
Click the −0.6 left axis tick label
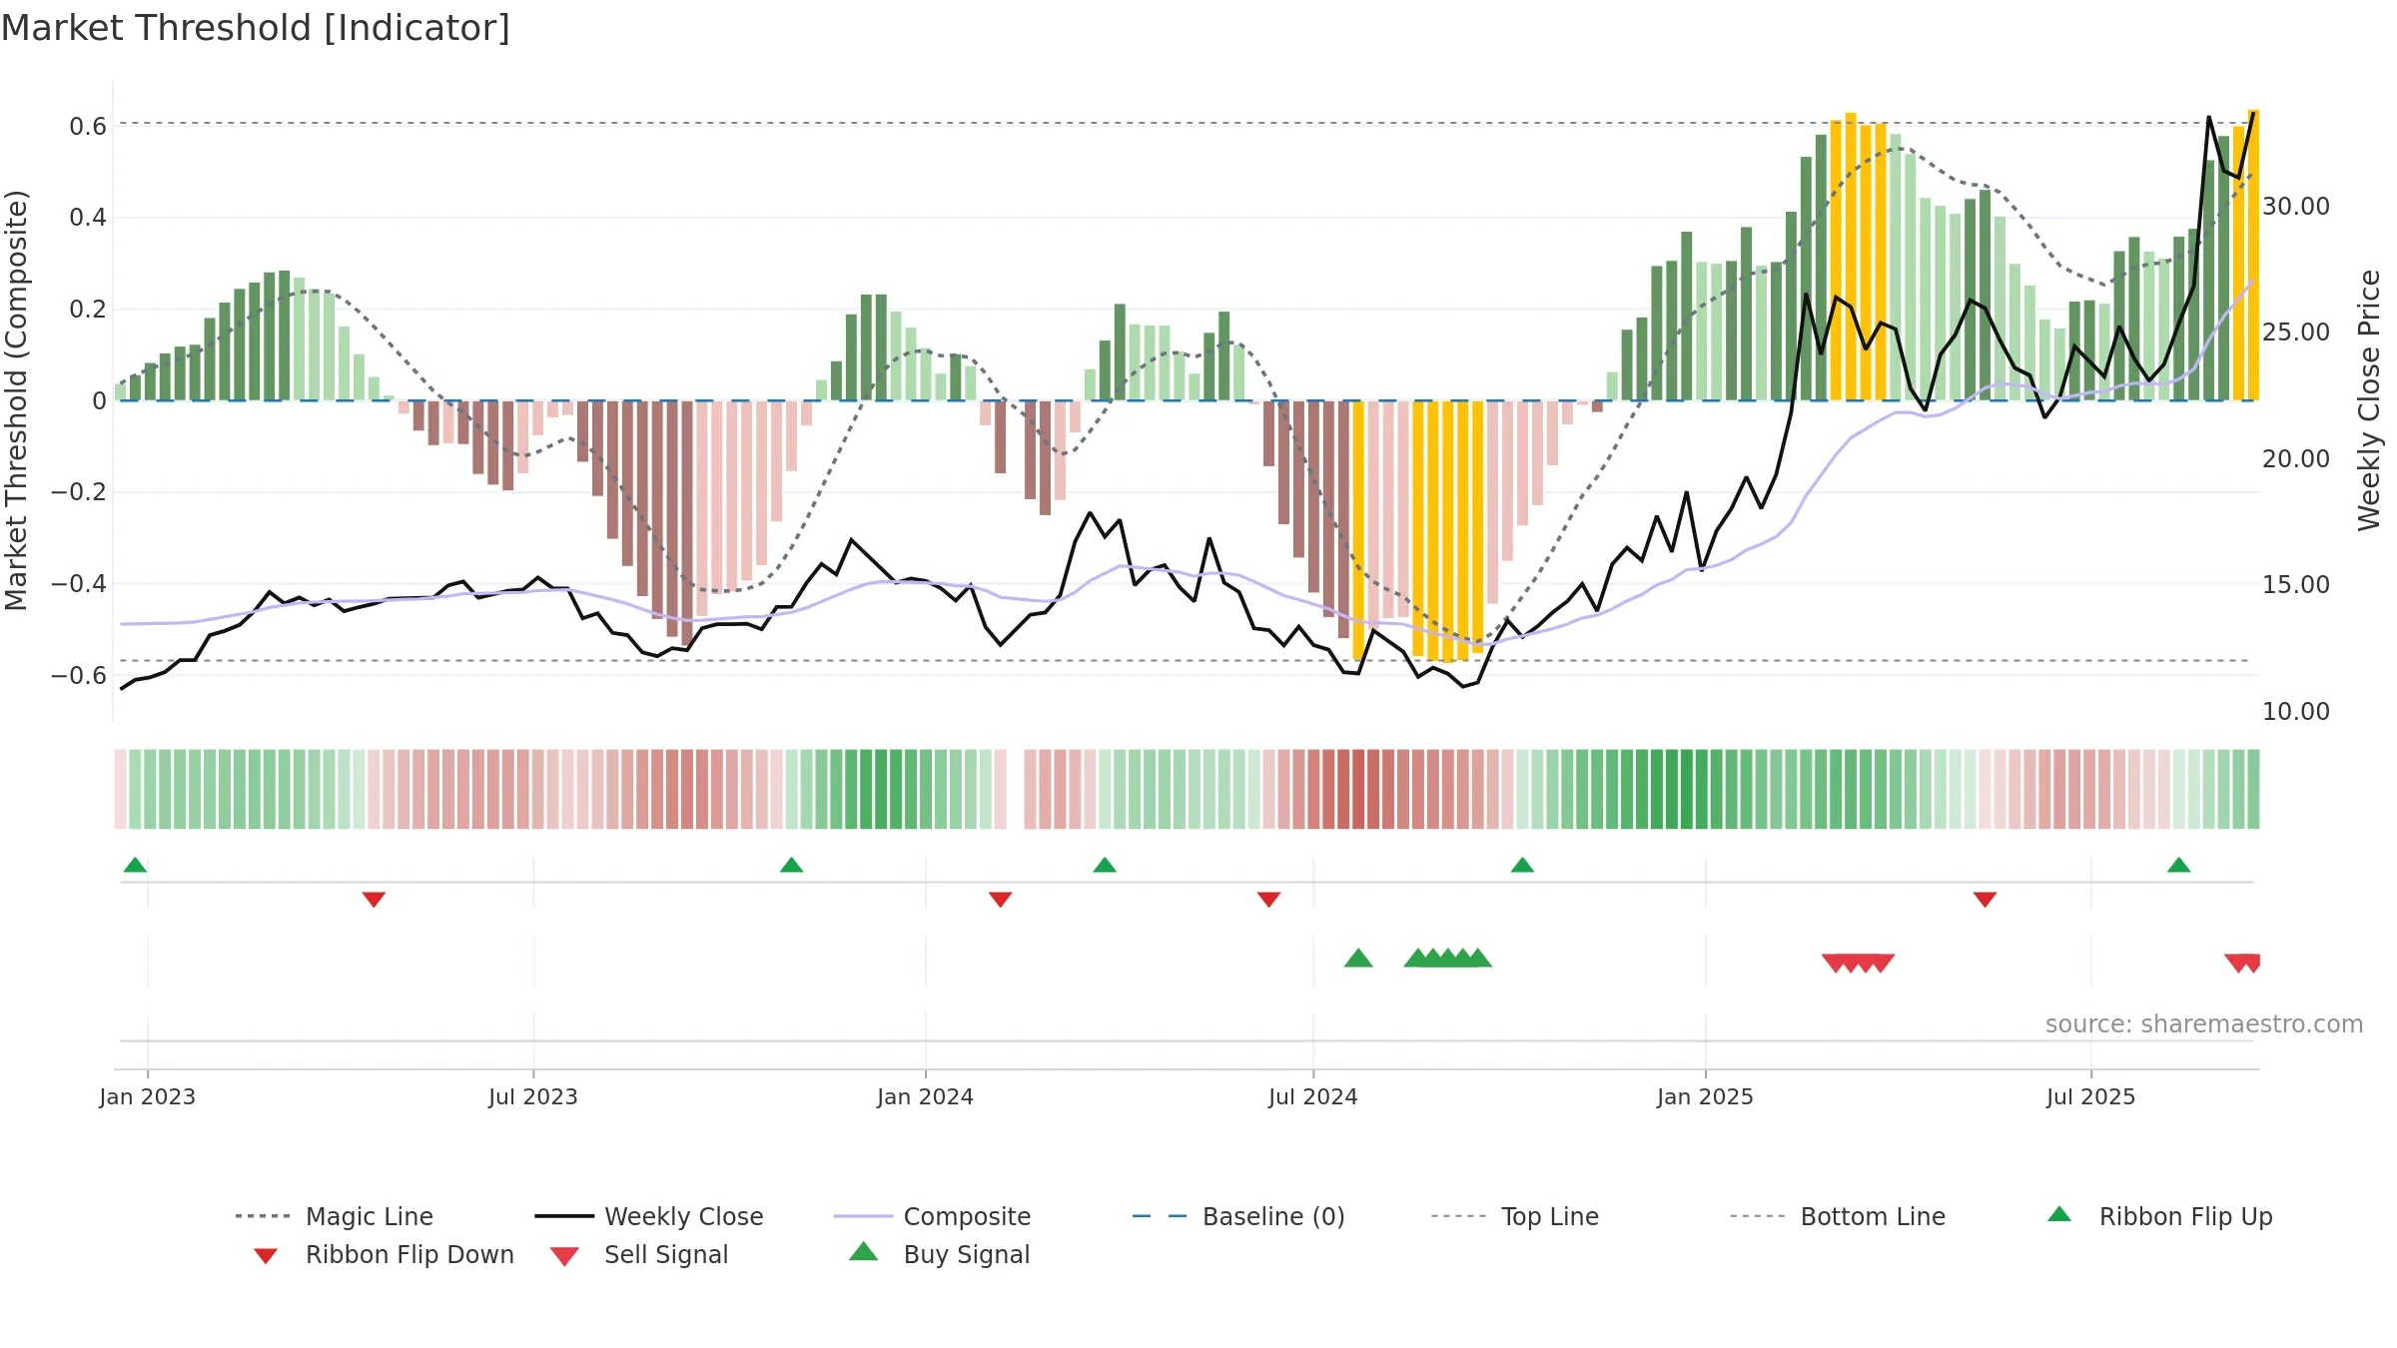click(x=79, y=676)
